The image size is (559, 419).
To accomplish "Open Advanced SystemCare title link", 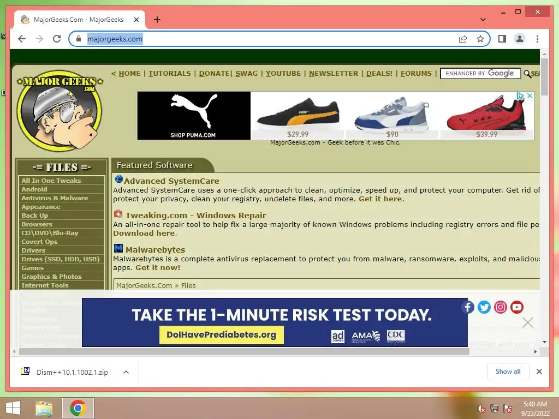I will tap(171, 181).
